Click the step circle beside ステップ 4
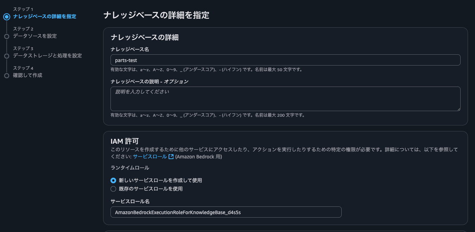This screenshot has height=232, width=475. point(6,75)
